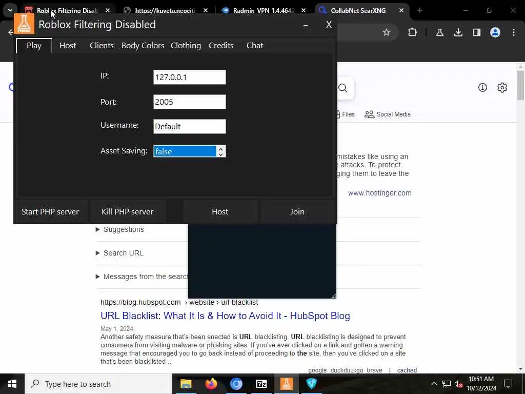525x394 pixels.
Task: Expand the Search URL section
Action: [x=119, y=253]
